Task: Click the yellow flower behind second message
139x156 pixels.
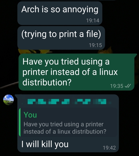Action: pos(106,50)
